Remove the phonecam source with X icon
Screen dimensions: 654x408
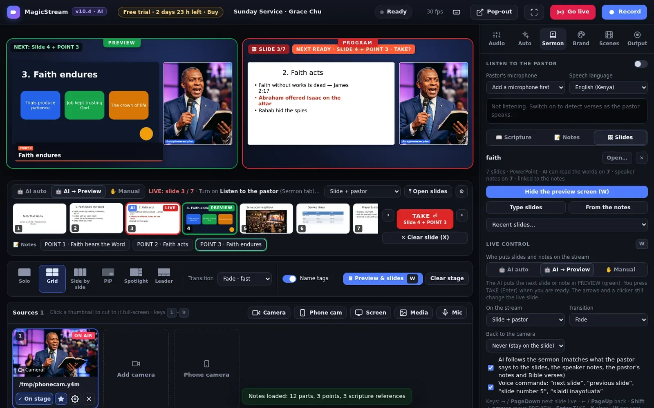pos(89,399)
